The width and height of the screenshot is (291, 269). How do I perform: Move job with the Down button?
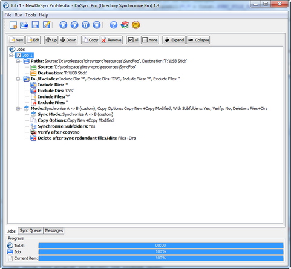[68, 40]
